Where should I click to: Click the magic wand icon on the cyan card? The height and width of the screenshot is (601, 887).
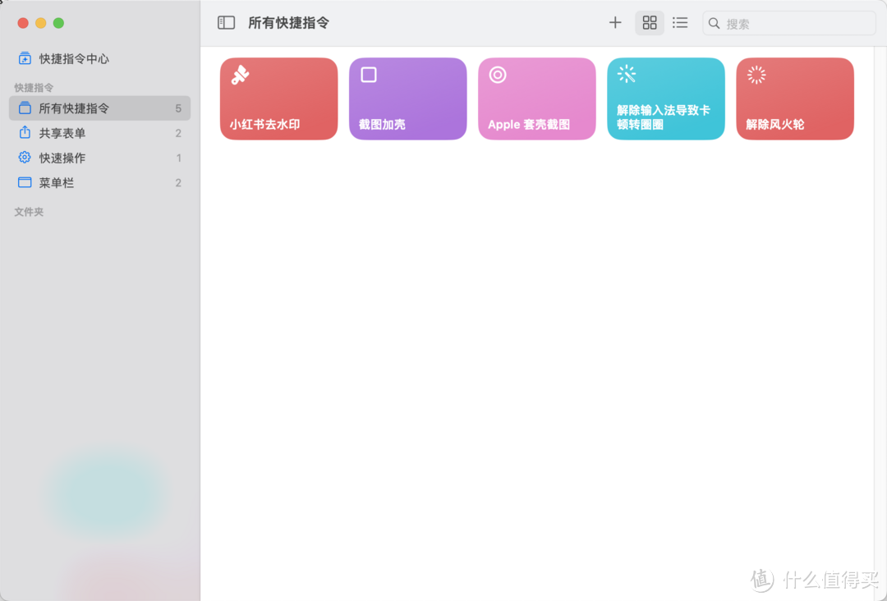(x=627, y=74)
